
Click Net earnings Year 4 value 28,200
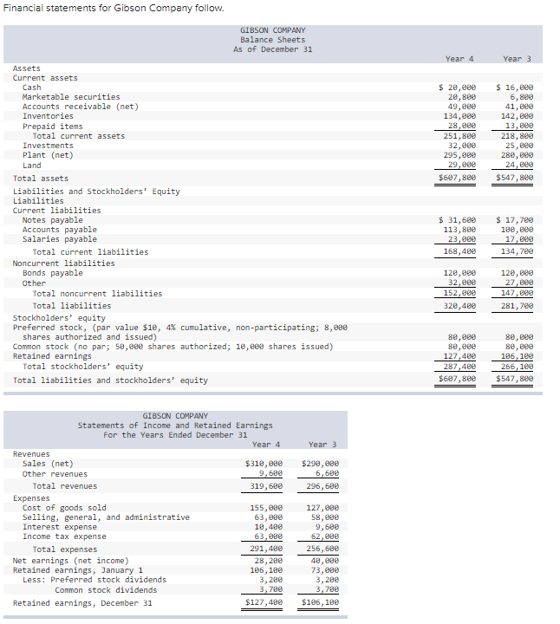point(269,561)
